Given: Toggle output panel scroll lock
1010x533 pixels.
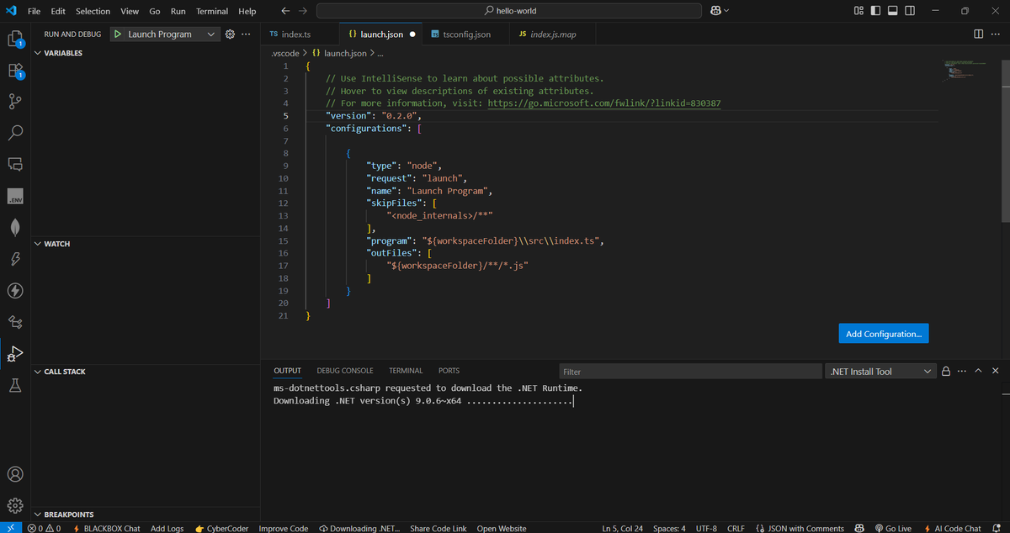Looking at the screenshot, I should [946, 371].
